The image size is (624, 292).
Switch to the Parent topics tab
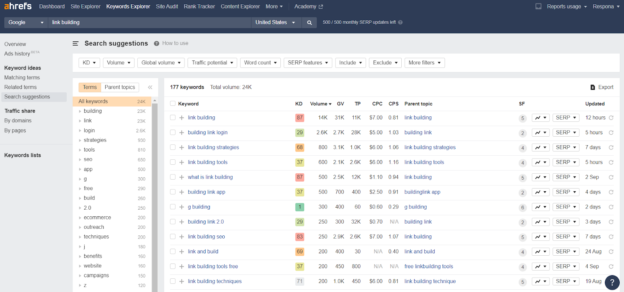point(120,87)
